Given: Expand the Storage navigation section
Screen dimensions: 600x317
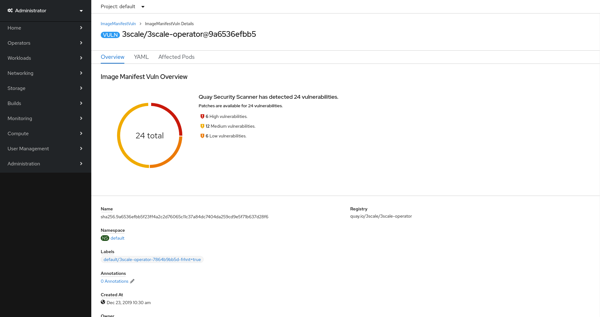Looking at the screenshot, I should click(x=46, y=88).
